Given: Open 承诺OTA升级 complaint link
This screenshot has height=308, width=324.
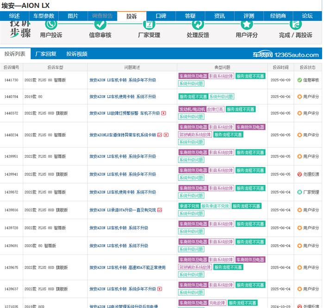Looking at the screenshot, I should [x=123, y=210].
